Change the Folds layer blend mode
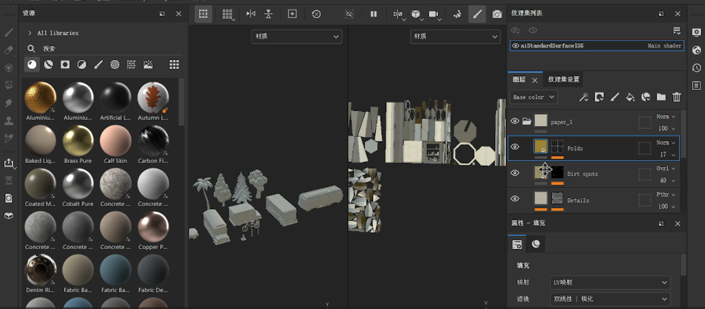Image resolution: width=705 pixels, height=309 pixels. tap(666, 142)
